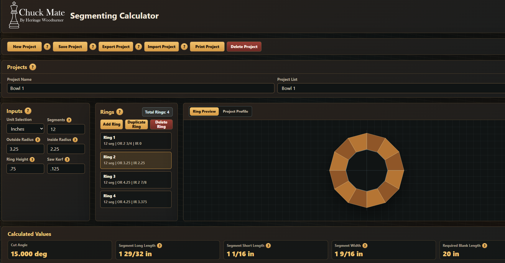Click the 1 29/32 in value
The width and height of the screenshot is (505, 263).
coord(135,254)
